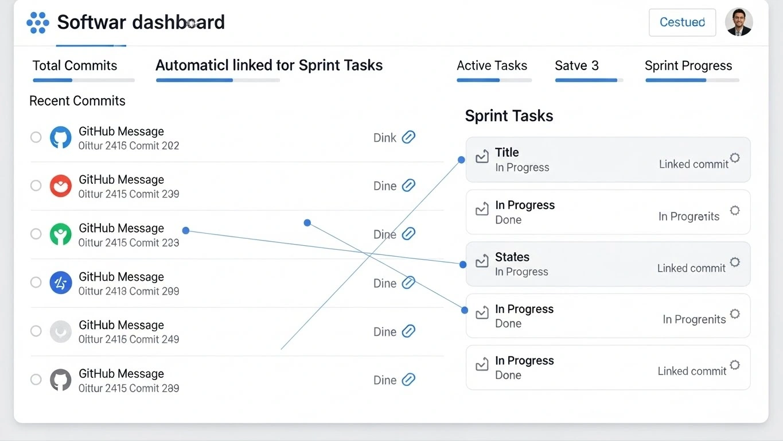
Task: Open the gear settings on the last In Progress card
Action: click(x=735, y=365)
